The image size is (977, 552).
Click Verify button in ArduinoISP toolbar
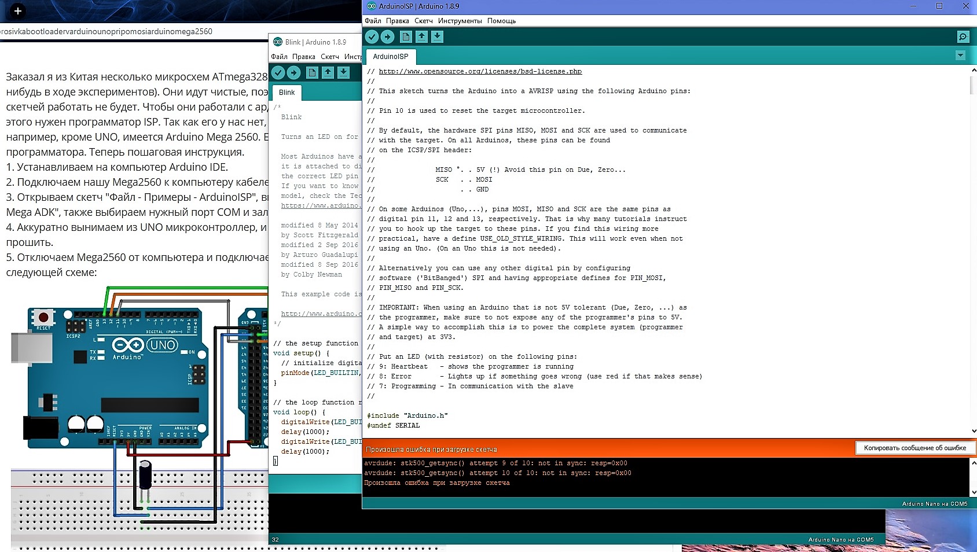point(372,37)
